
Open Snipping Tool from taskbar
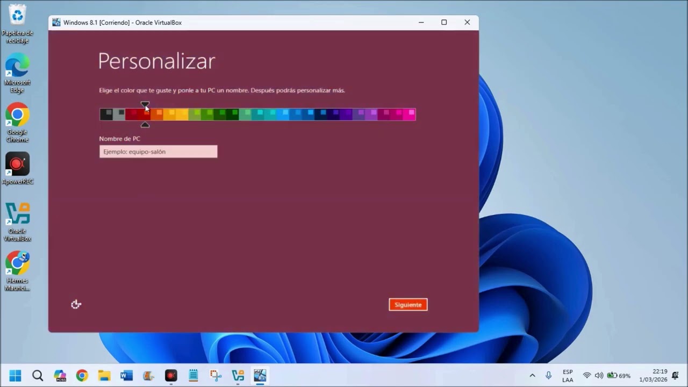click(216, 375)
